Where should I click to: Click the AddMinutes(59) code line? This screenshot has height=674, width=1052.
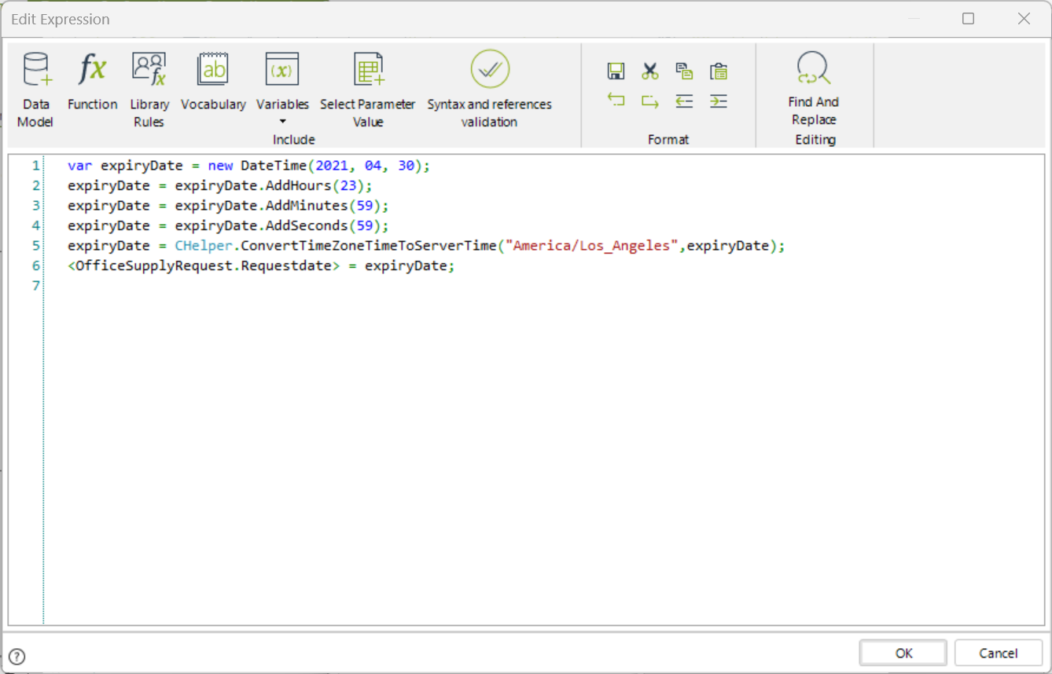[228, 206]
